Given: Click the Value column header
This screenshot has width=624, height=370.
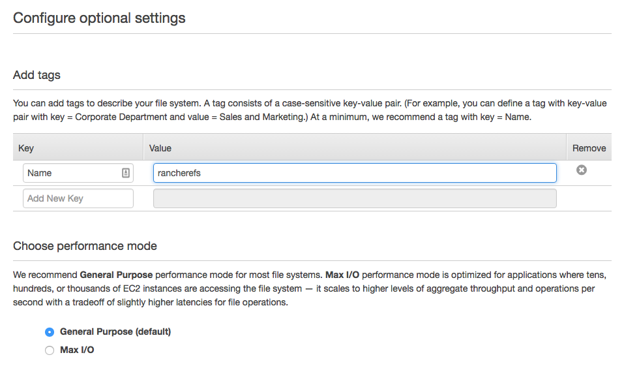Looking at the screenshot, I should pyautogui.click(x=160, y=148).
